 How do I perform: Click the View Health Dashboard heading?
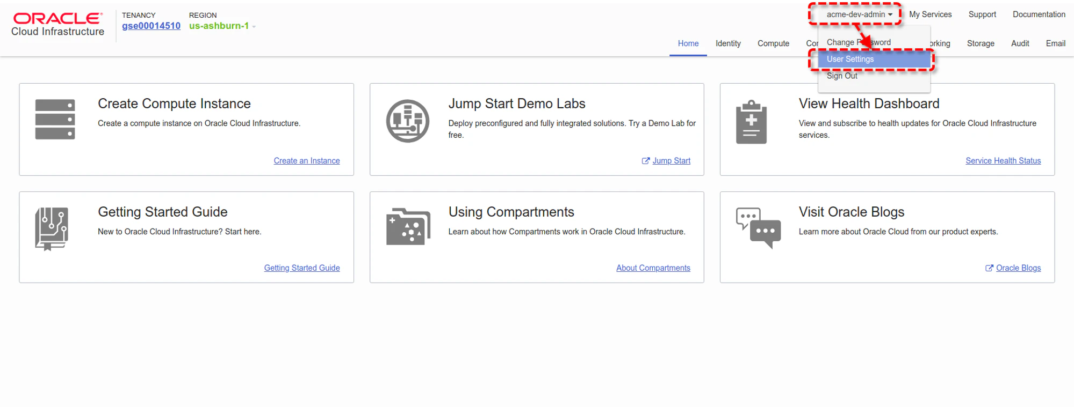[x=869, y=103]
